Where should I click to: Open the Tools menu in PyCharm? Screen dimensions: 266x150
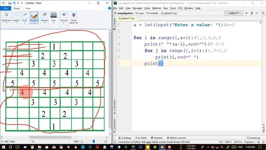coord(173,8)
